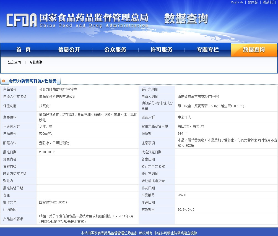Screen dimensions: 278x236
Task: Open the 联系我们 contact link
Action: coord(269,2)
